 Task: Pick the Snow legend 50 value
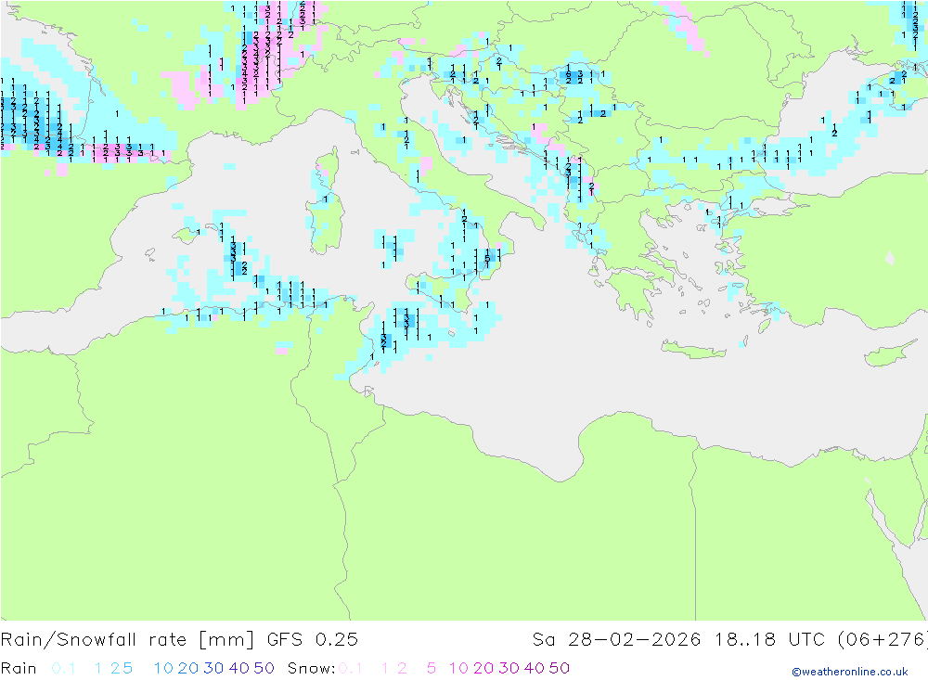coord(560,668)
